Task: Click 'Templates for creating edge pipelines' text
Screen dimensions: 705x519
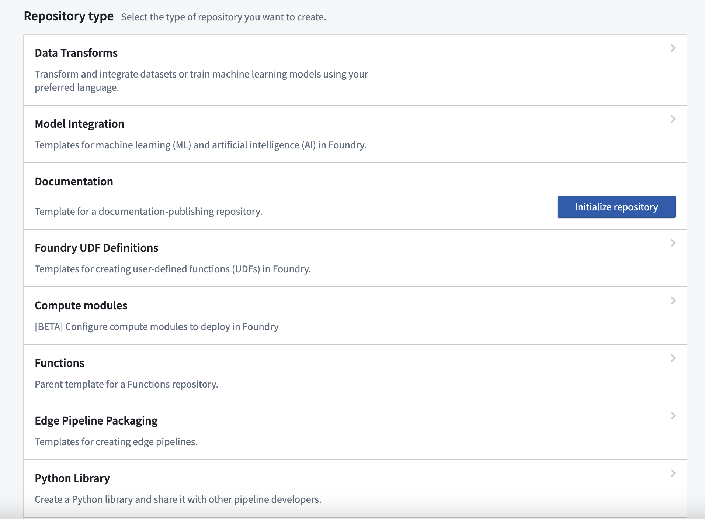Action: (116, 442)
